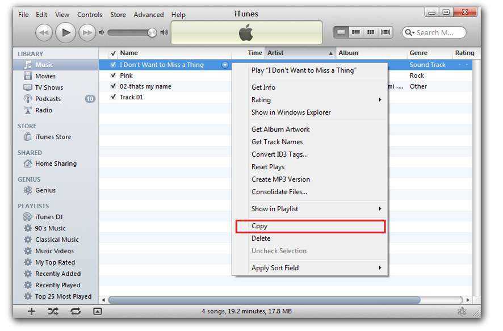The image size is (503, 331).
Task: Focus the Search Music field
Action: point(434,32)
